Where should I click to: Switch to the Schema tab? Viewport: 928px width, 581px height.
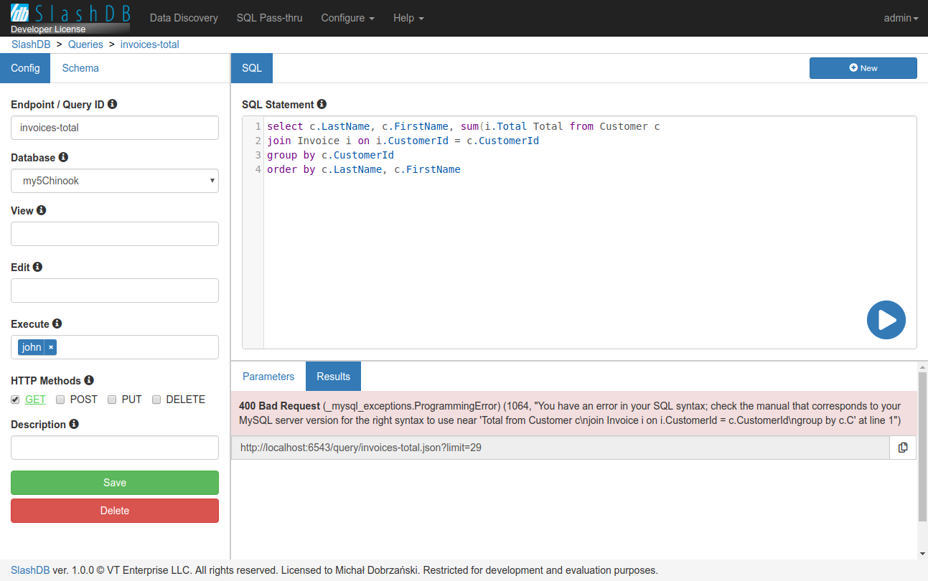80,67
